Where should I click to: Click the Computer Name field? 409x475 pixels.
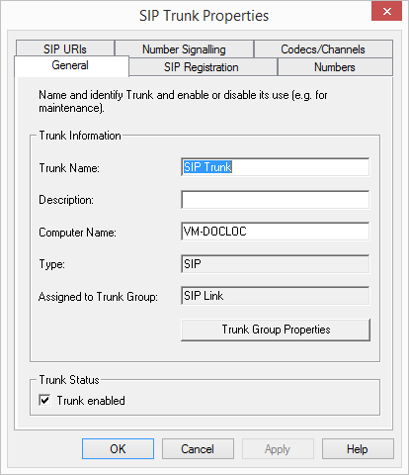pos(275,232)
